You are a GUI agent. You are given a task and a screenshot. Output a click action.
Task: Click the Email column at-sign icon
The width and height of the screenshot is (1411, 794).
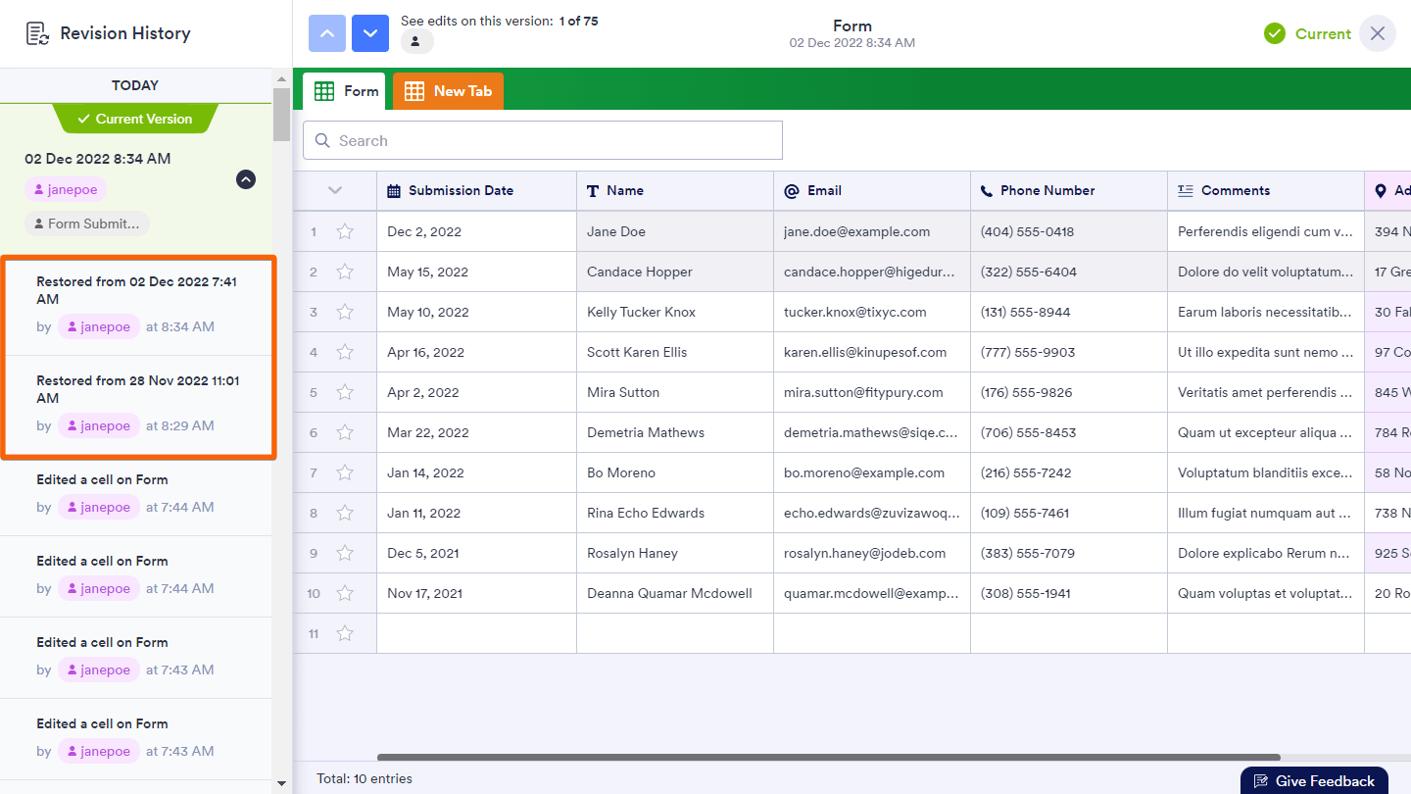click(x=791, y=191)
